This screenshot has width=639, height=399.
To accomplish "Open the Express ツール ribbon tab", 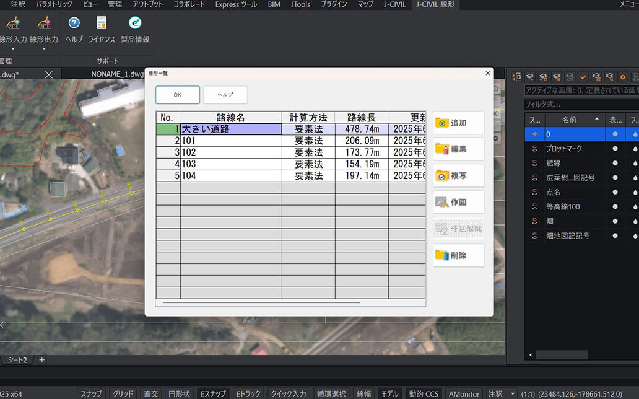I will tap(236, 4).
